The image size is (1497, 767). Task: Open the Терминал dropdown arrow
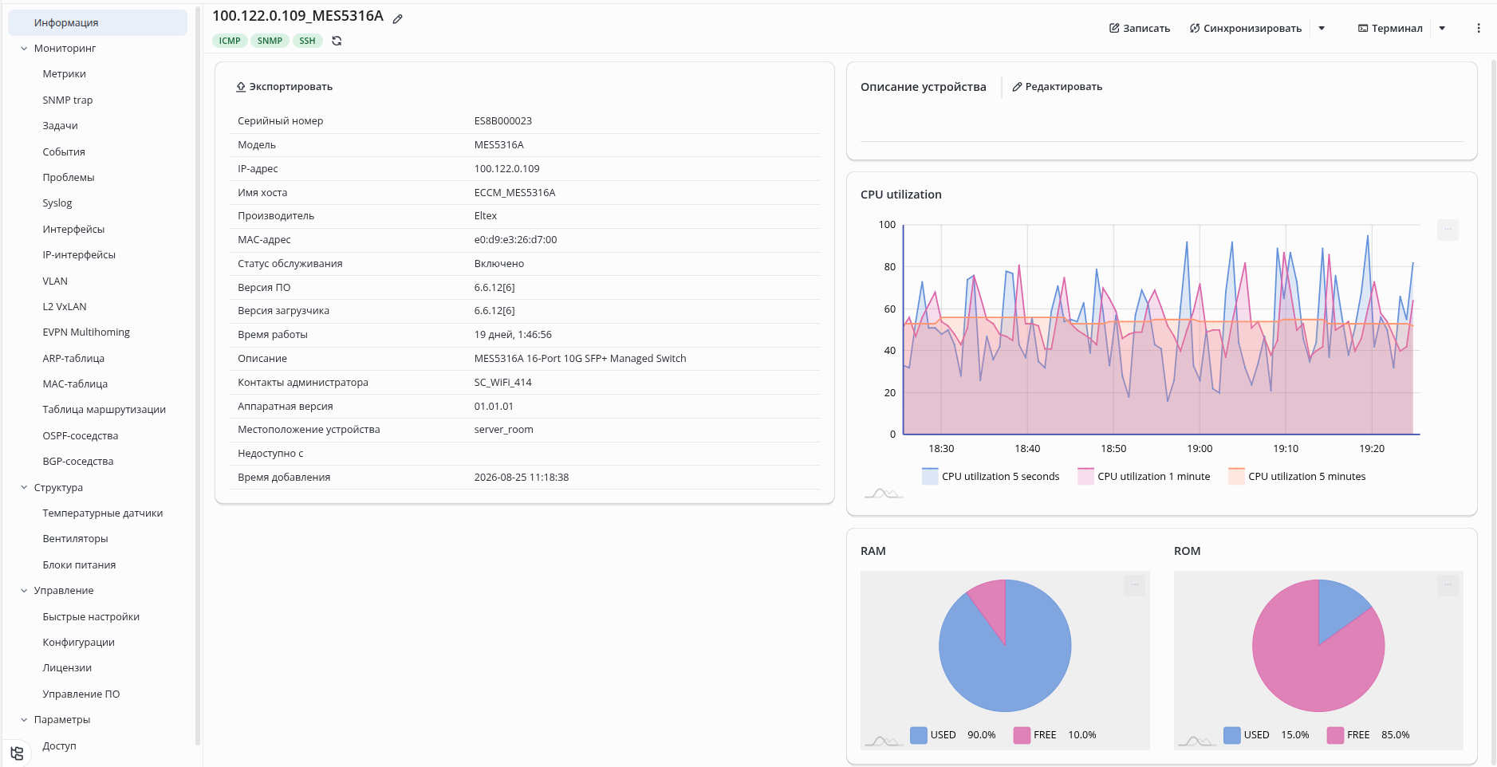coord(1442,28)
